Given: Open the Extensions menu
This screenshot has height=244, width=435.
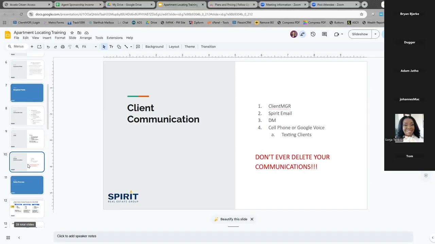Looking at the screenshot, I should [x=115, y=38].
